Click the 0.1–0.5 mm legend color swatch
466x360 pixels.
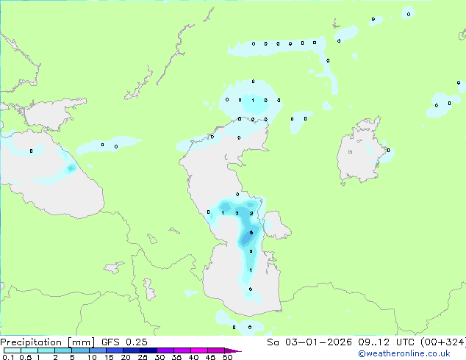(x=12, y=350)
